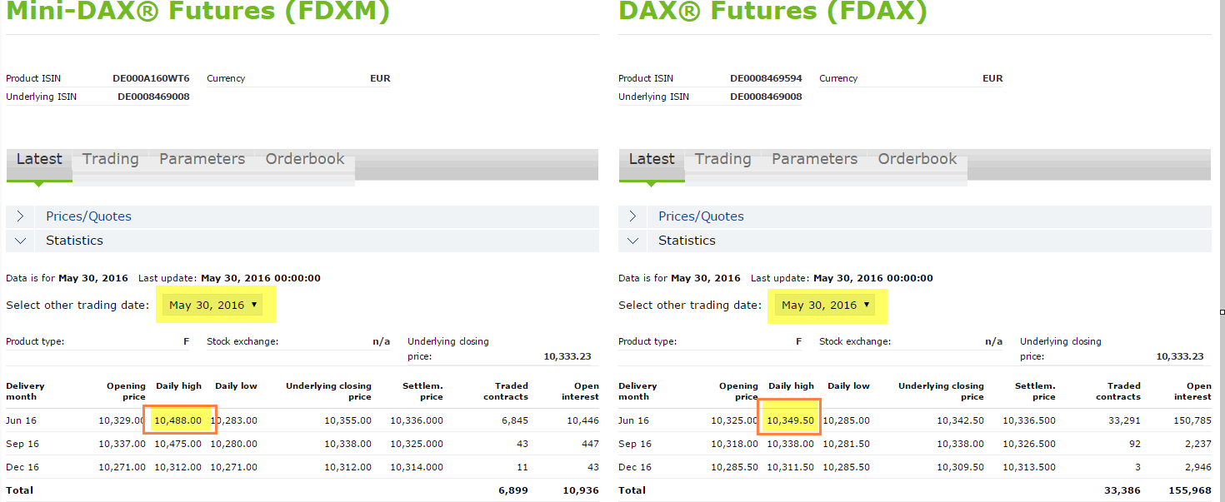This screenshot has height=502, width=1225.
Task: Select Latest tab in DAX Futures panel
Action: click(651, 159)
